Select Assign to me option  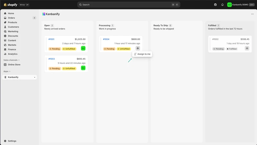(x=142, y=54)
